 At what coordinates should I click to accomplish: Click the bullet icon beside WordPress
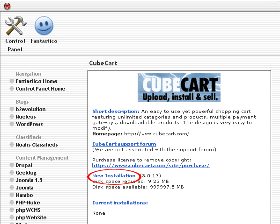point(12,124)
